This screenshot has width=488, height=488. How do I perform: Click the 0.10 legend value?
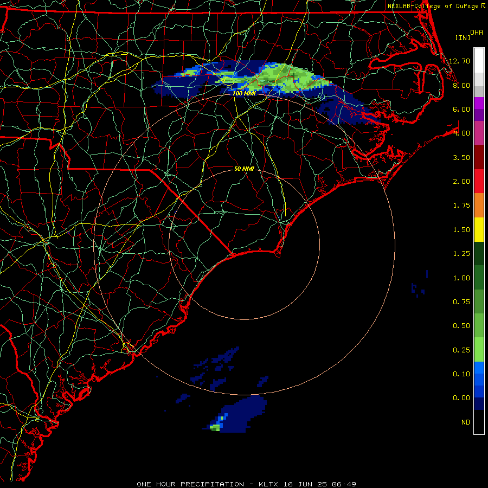click(461, 374)
